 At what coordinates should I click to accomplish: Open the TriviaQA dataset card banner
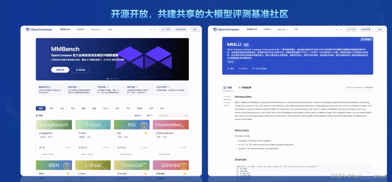coord(132,165)
